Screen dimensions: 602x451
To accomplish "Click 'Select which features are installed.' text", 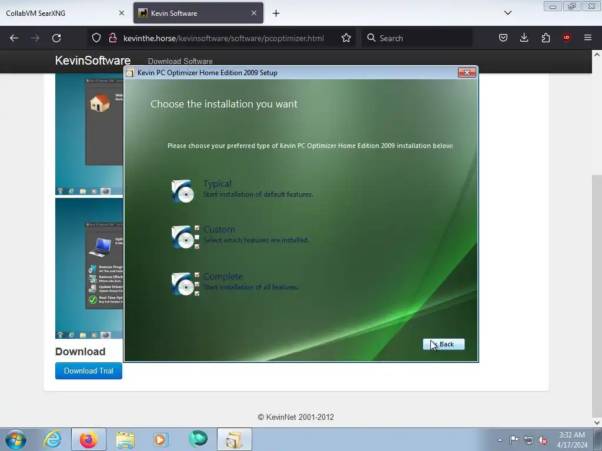I will point(256,240).
